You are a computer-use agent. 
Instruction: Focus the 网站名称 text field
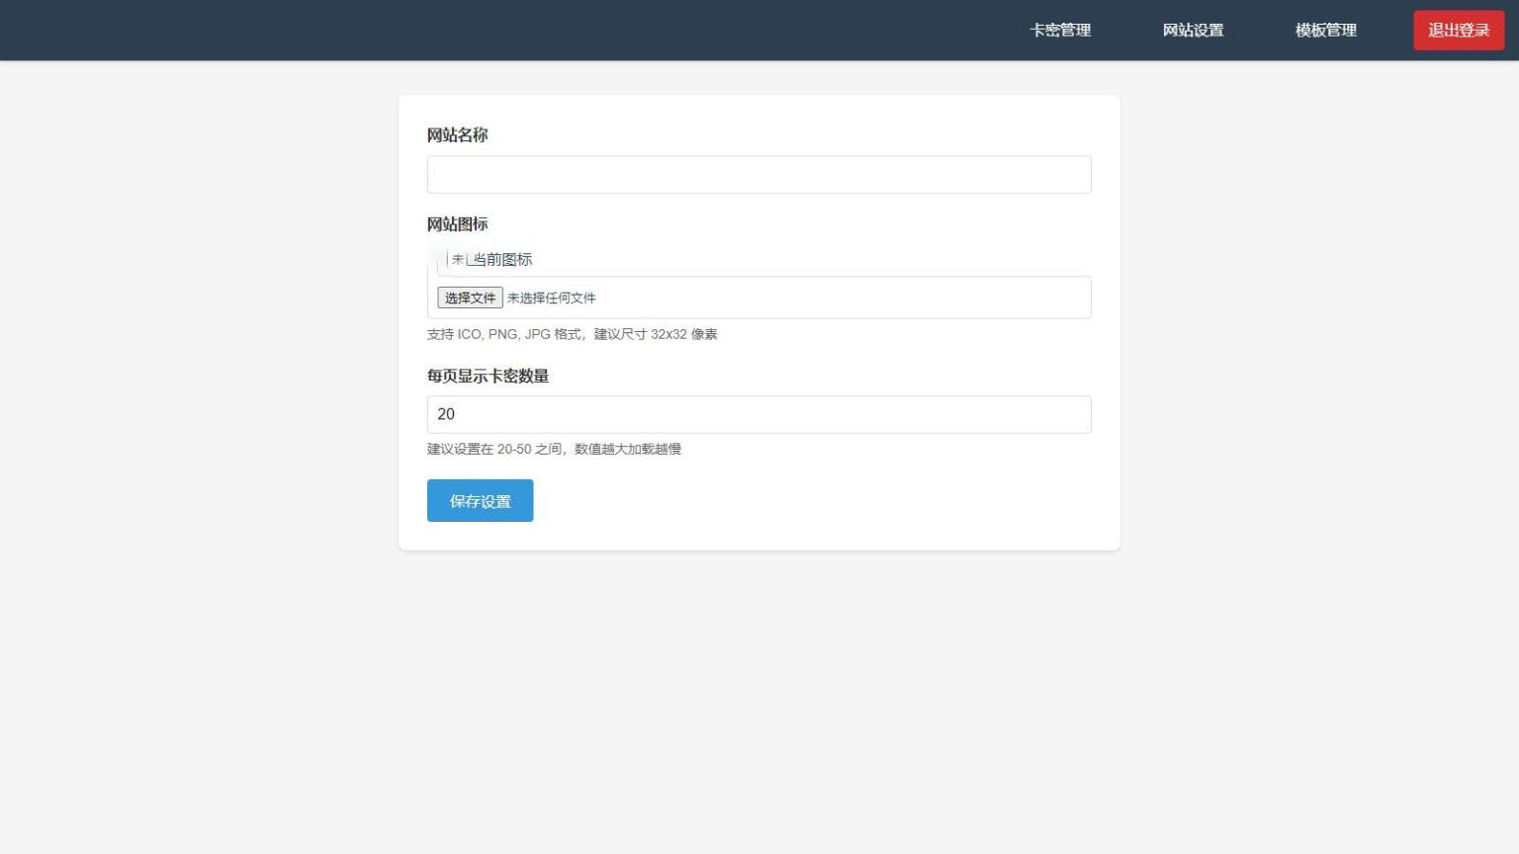coord(759,175)
